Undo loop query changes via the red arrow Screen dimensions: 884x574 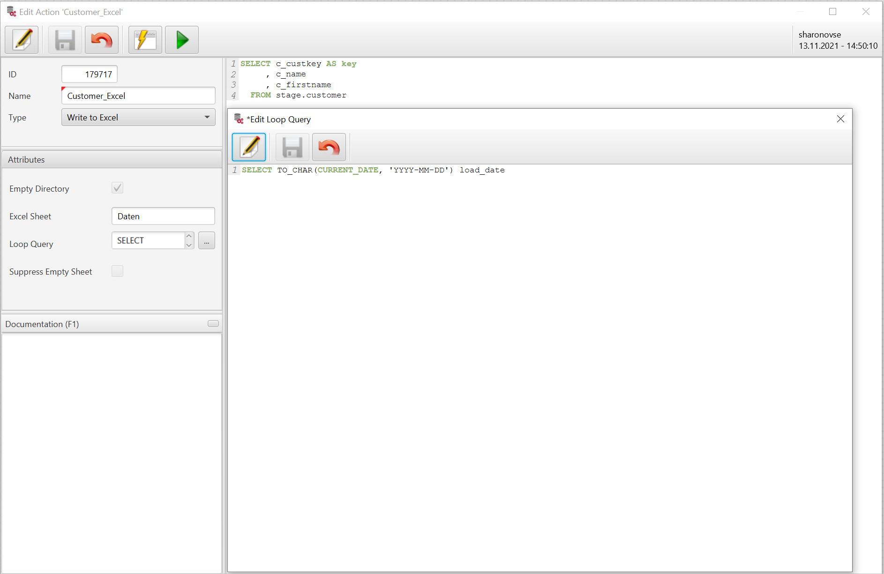329,147
